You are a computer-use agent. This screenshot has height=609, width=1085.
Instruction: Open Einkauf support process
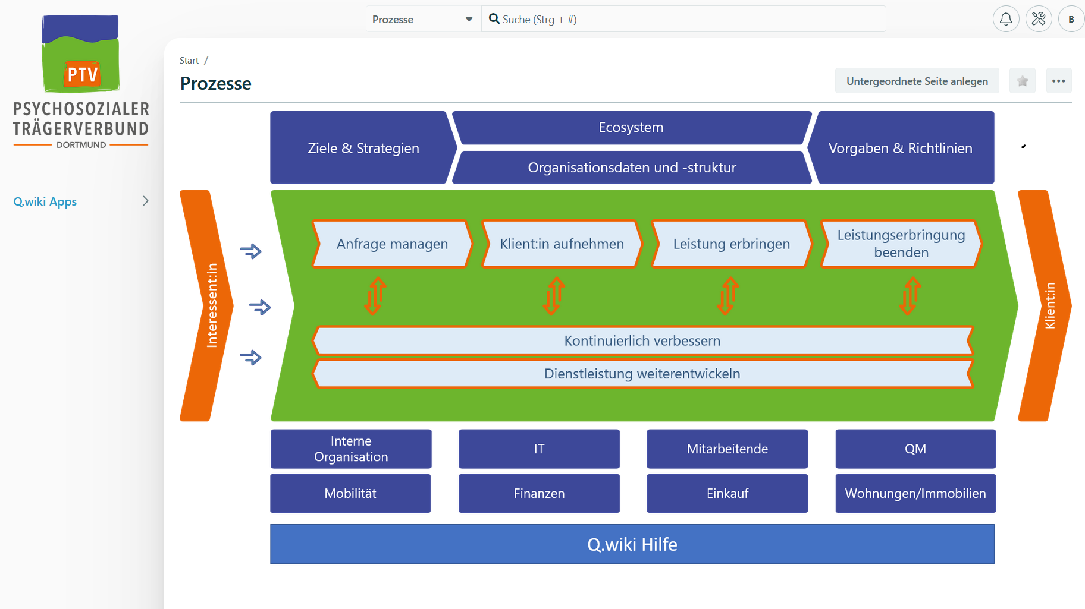pos(727,493)
